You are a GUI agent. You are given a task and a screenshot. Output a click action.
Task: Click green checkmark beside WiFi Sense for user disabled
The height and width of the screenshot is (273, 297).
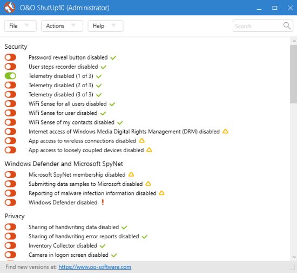tap(103, 113)
